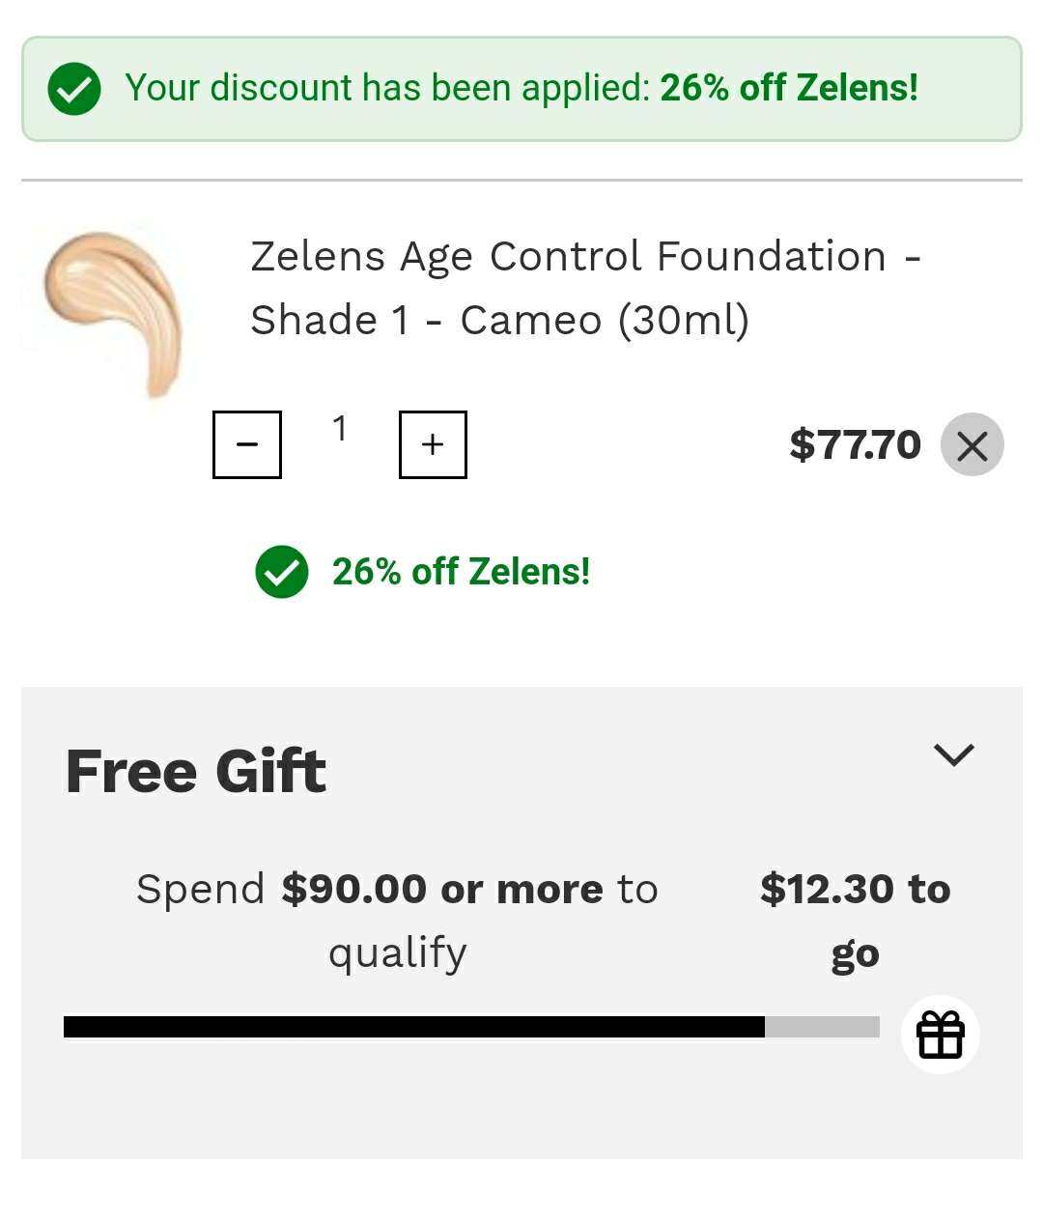Click the gift box icon
The width and height of the screenshot is (1043, 1221).
(941, 1035)
